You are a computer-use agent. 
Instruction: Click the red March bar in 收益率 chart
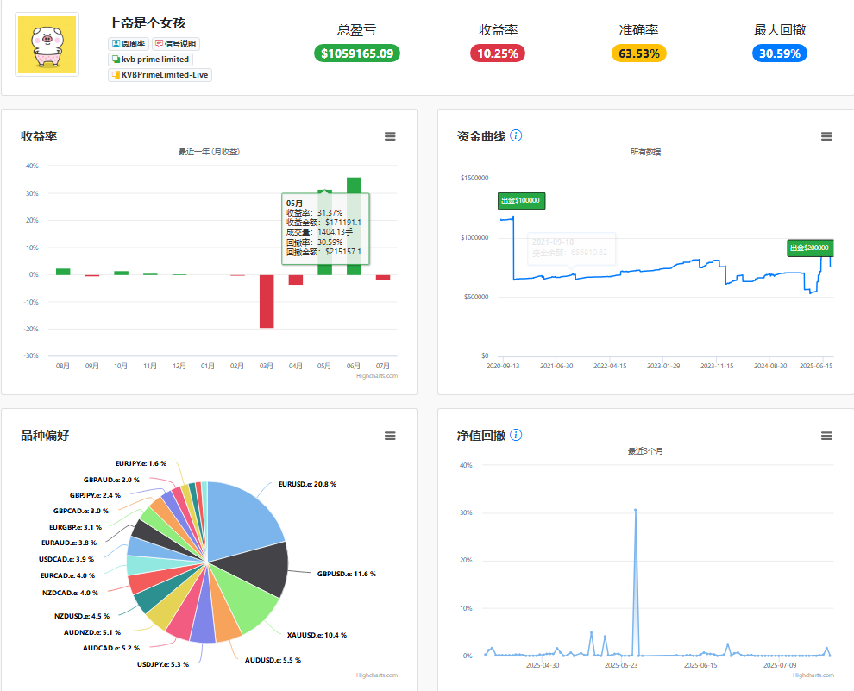point(267,301)
